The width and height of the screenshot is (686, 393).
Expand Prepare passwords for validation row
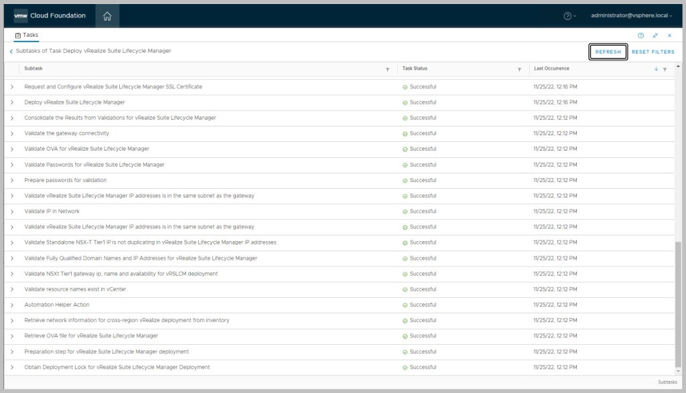(12, 180)
